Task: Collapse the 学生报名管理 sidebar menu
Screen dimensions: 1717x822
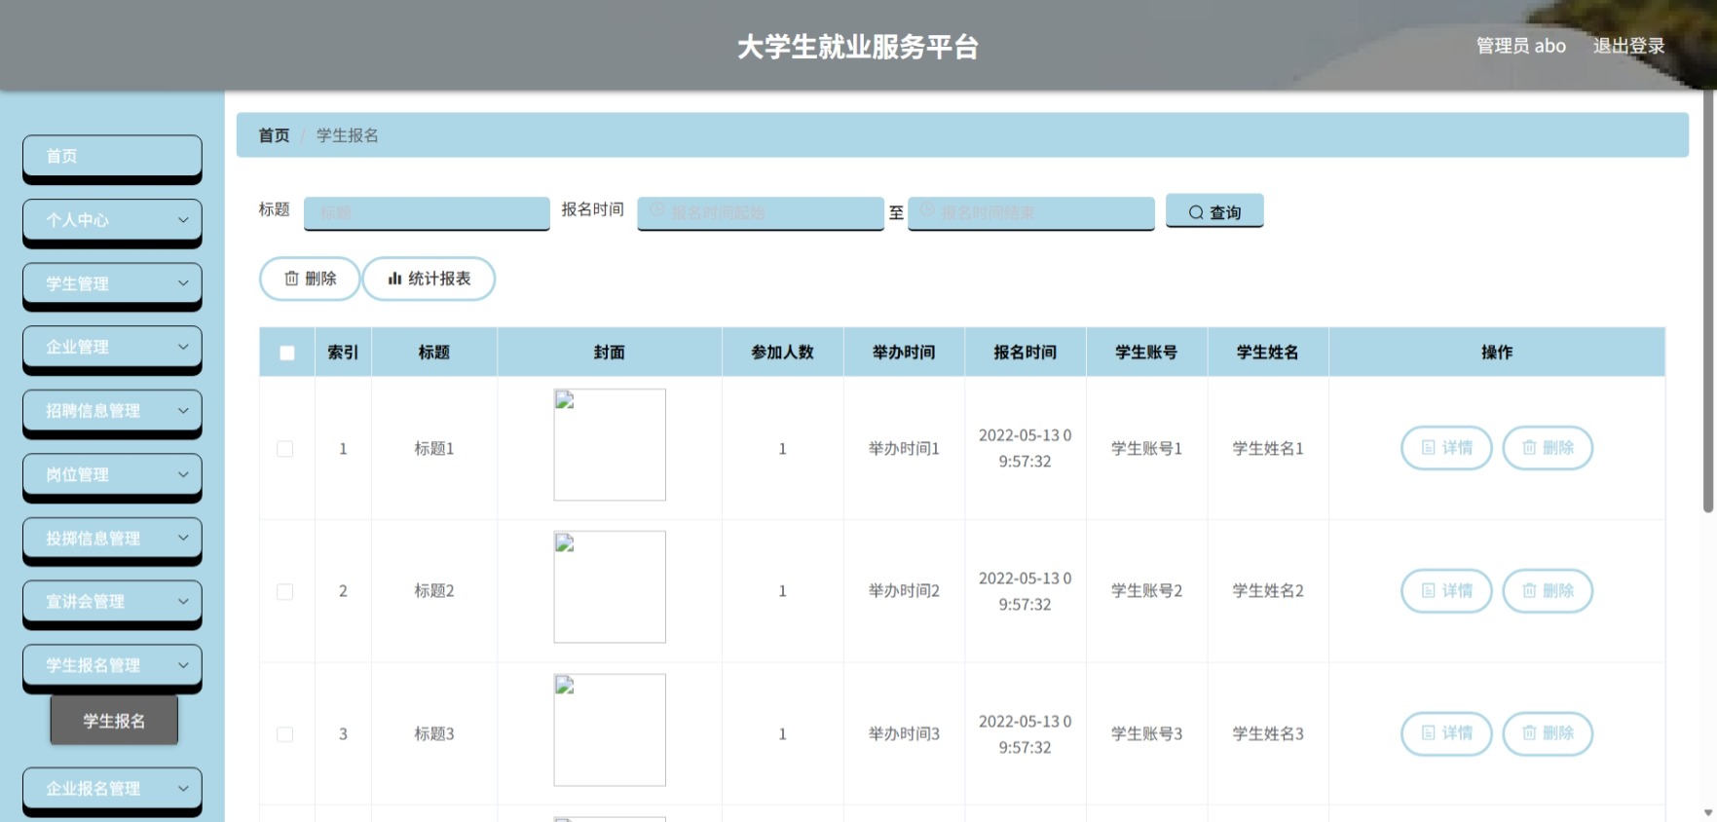Action: point(112,665)
